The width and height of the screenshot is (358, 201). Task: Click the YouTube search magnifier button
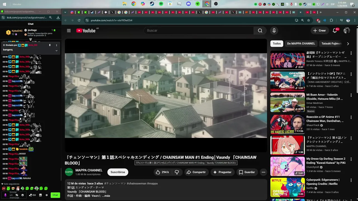point(260,30)
